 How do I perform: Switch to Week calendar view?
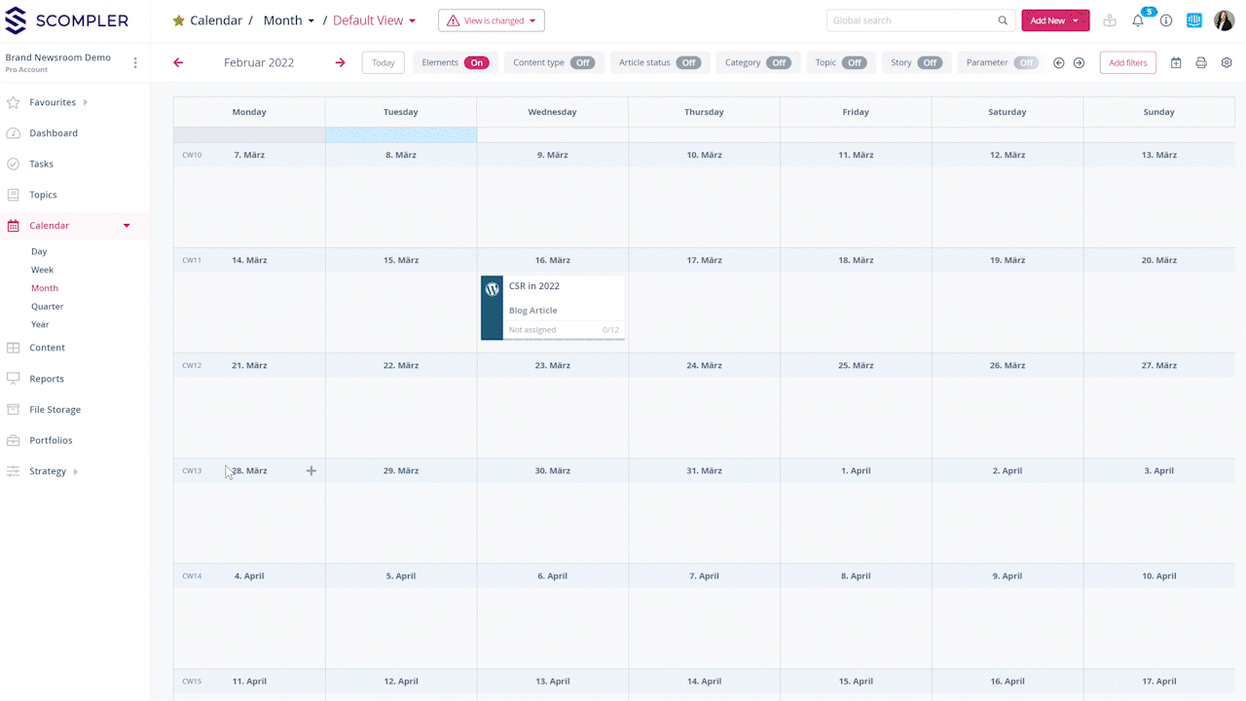point(42,270)
